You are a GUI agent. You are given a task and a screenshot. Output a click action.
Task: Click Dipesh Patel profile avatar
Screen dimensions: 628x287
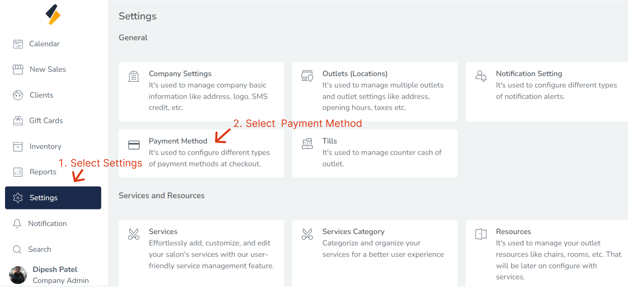[18, 275]
